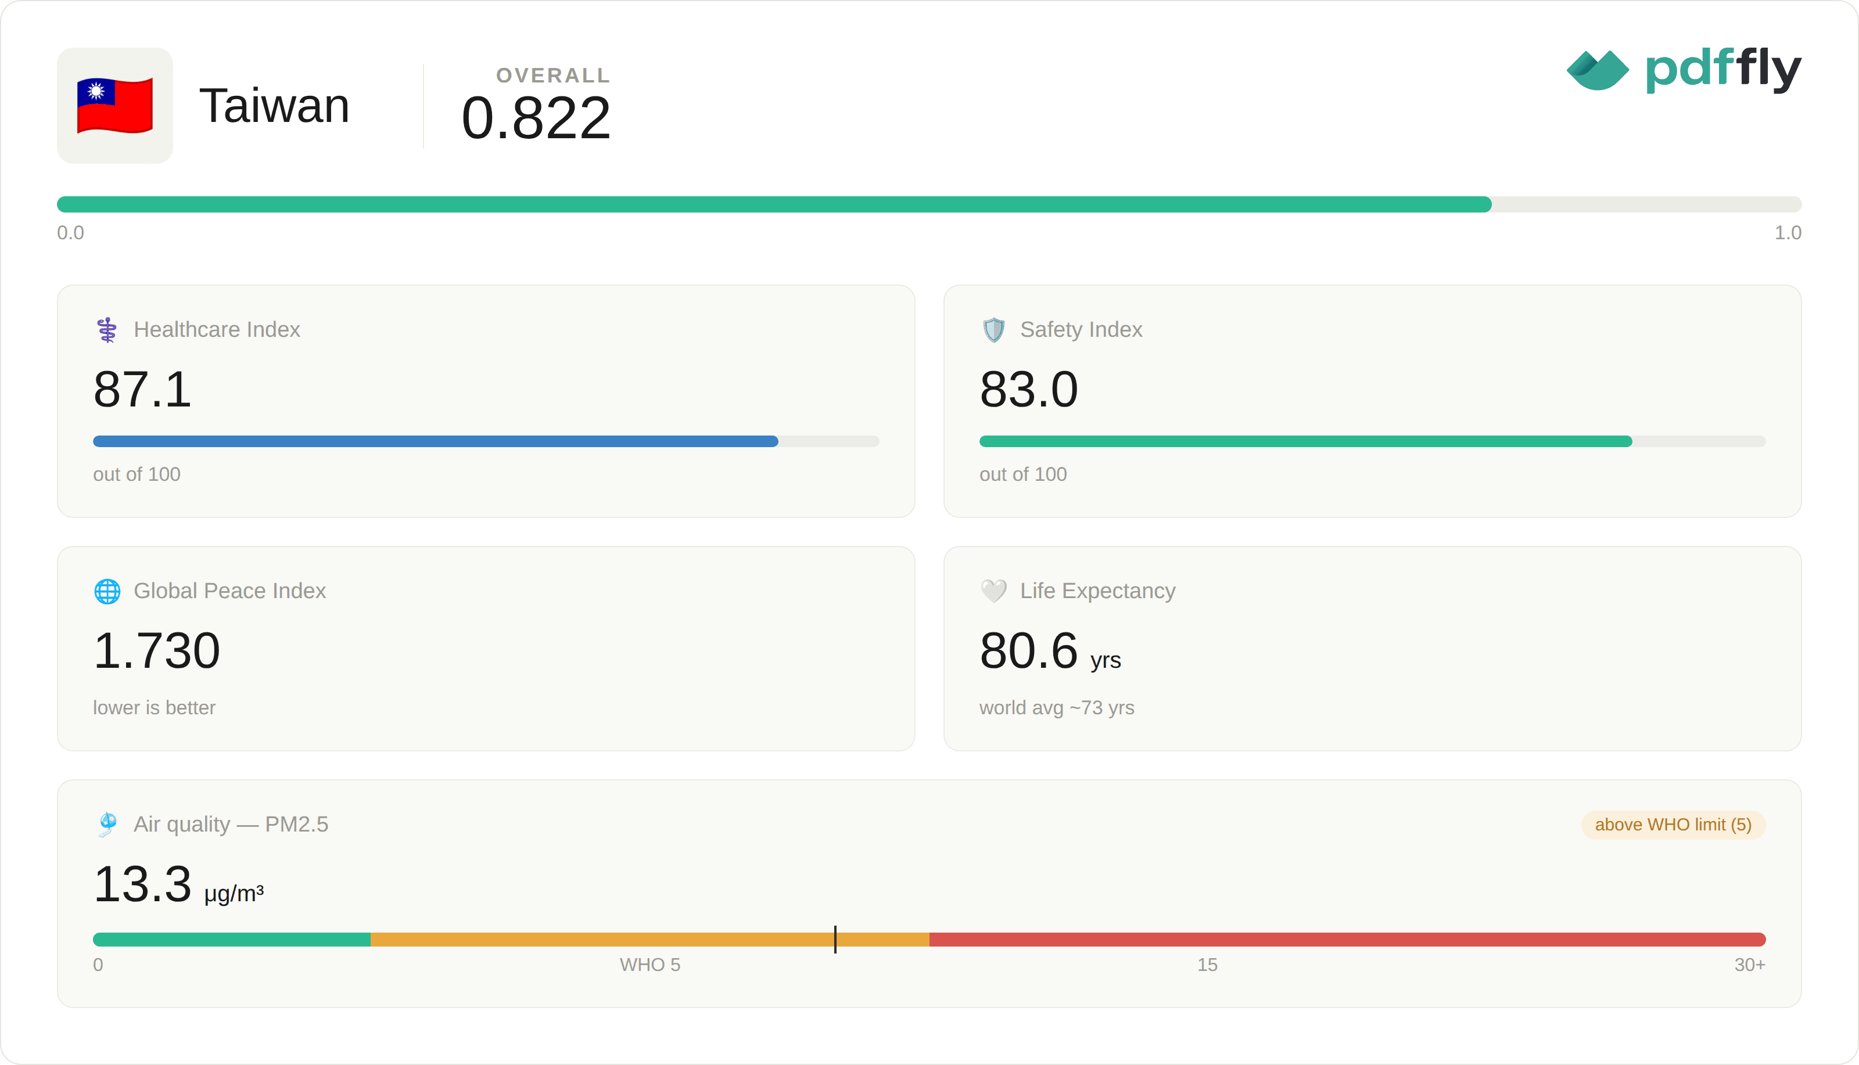The height and width of the screenshot is (1065, 1859).
Task: Click the overall score progress bar
Action: click(x=929, y=204)
